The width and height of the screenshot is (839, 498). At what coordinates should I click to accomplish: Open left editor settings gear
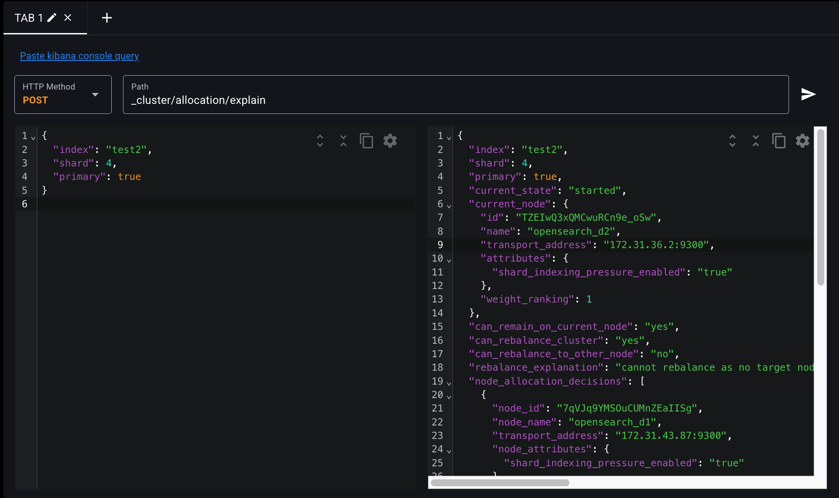coord(390,141)
